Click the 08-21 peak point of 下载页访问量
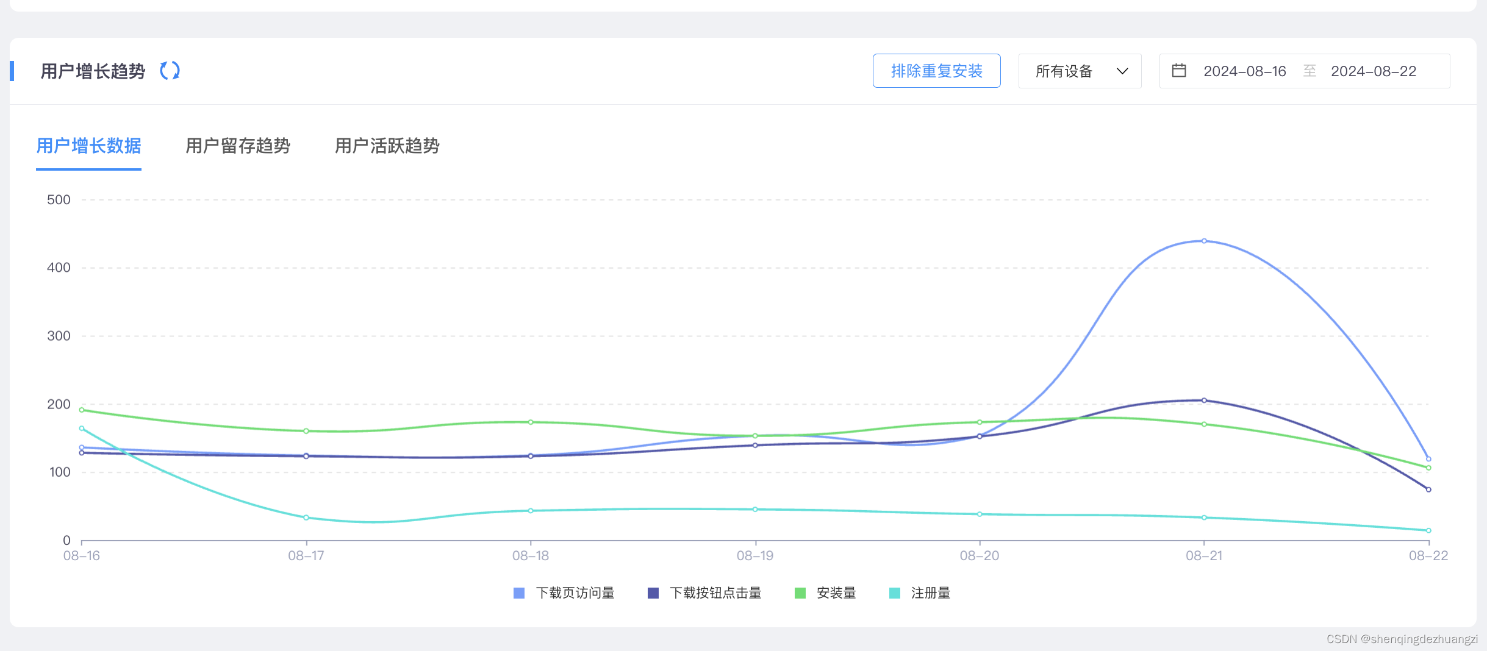1487x651 pixels. 1204,241
